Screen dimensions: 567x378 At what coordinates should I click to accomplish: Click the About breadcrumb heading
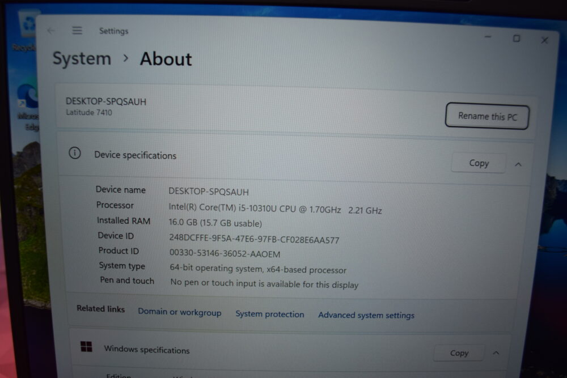166,59
